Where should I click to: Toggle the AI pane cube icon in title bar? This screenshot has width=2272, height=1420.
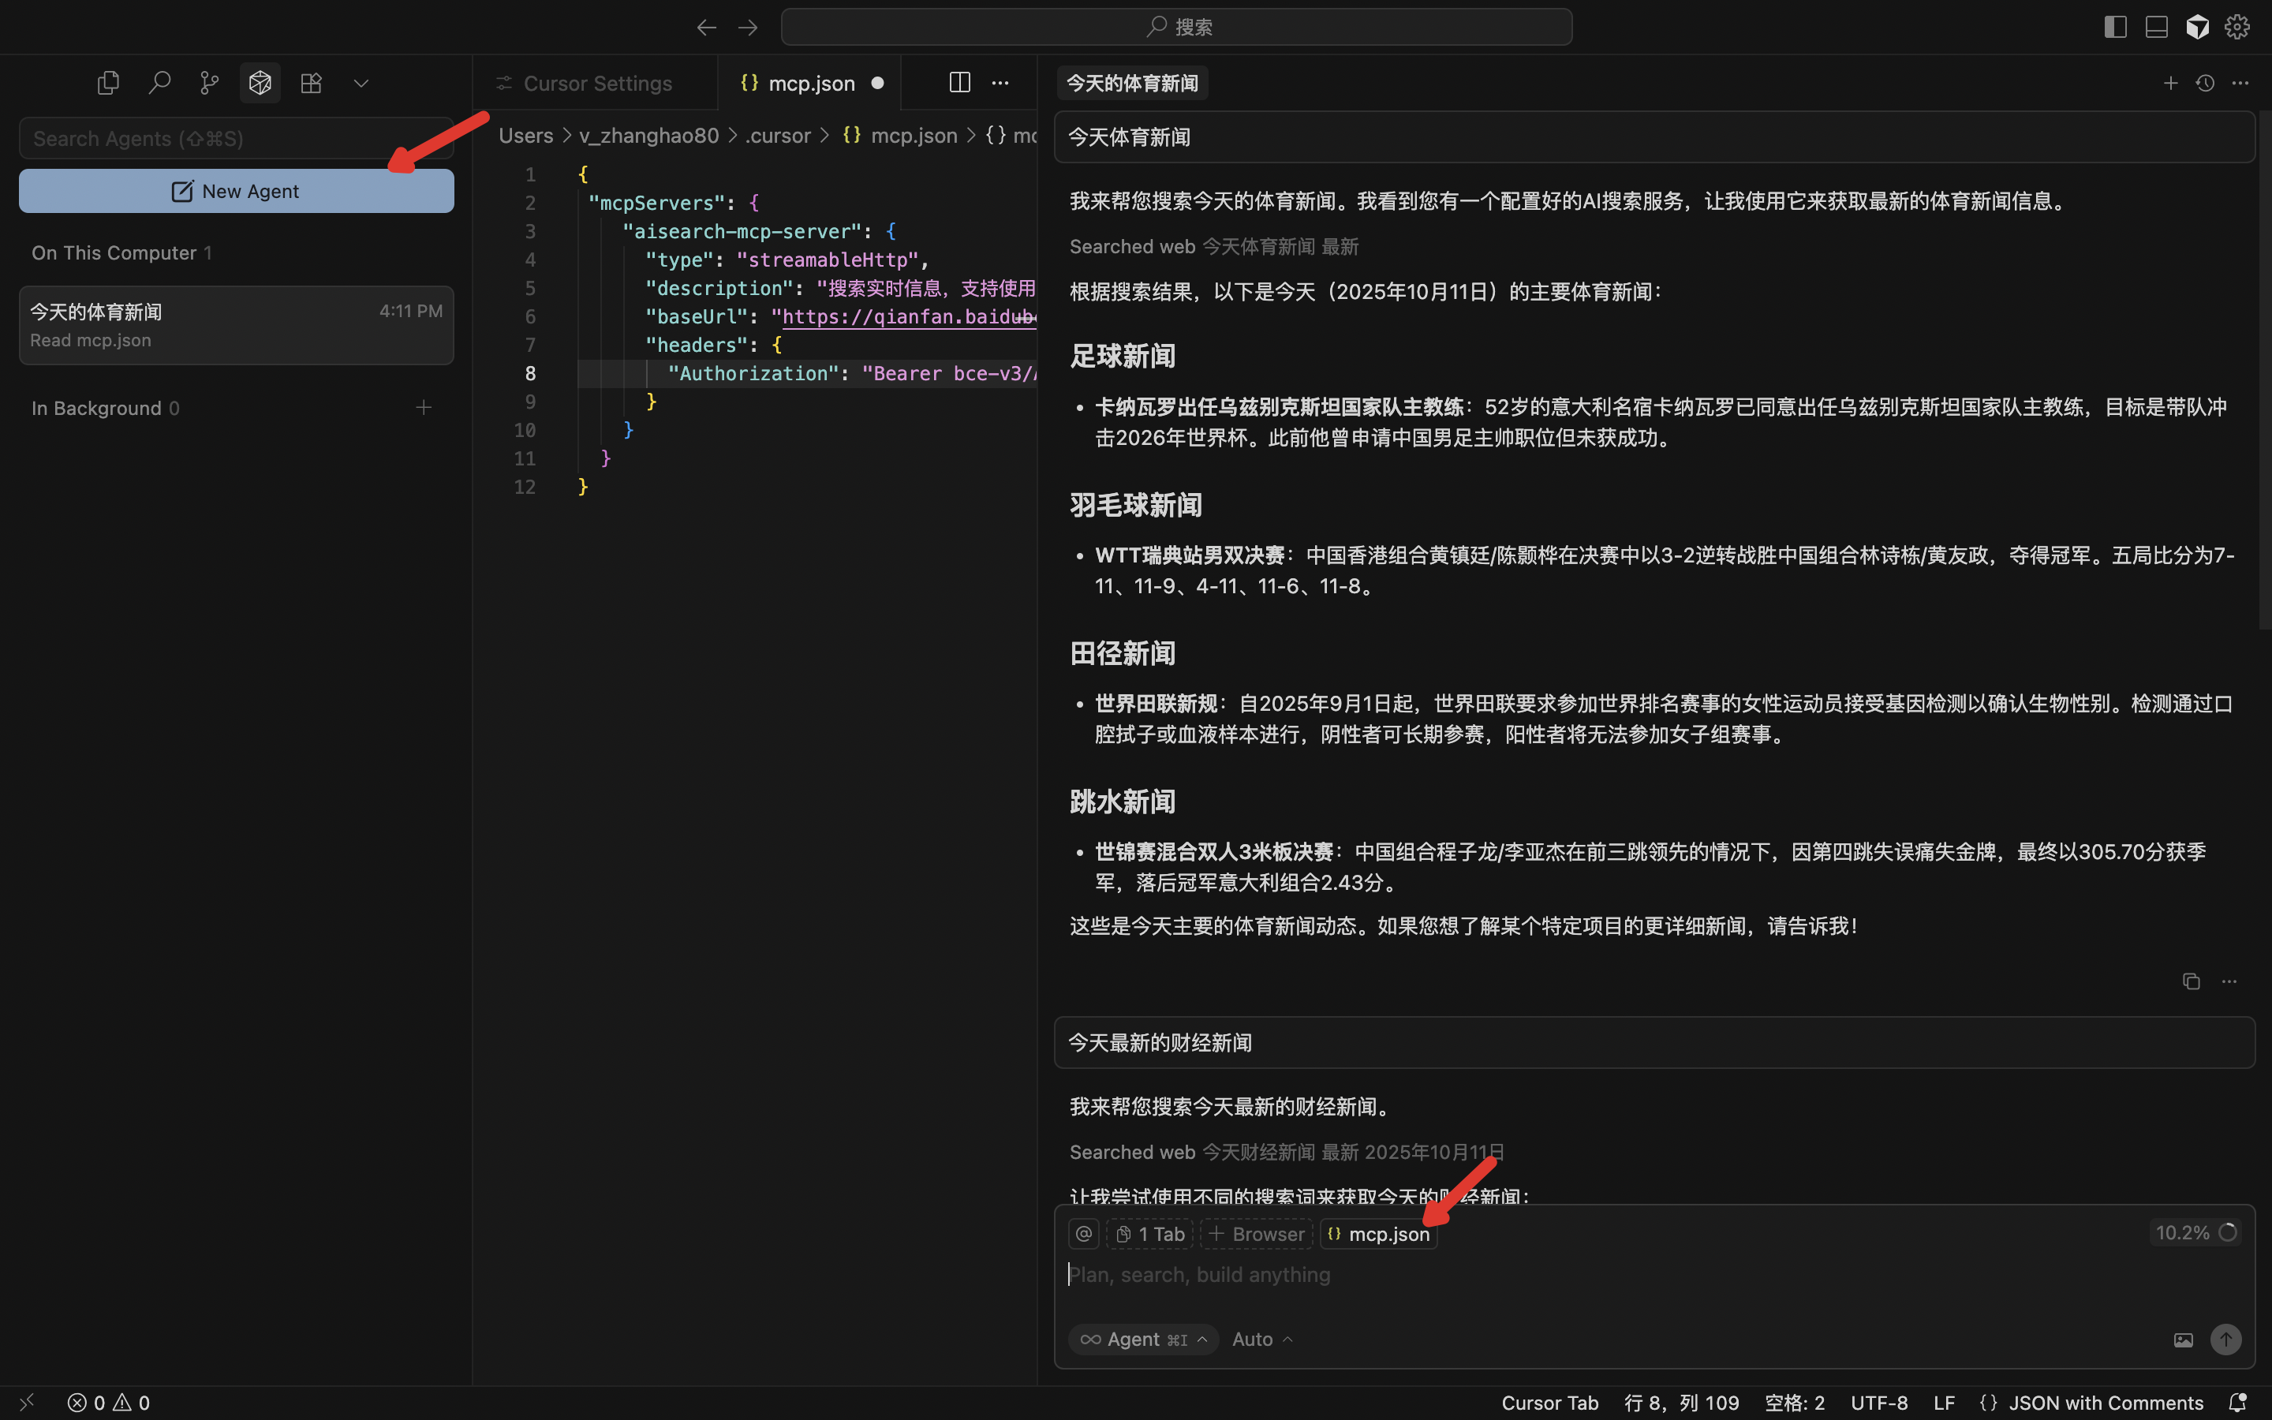[x=2197, y=26]
